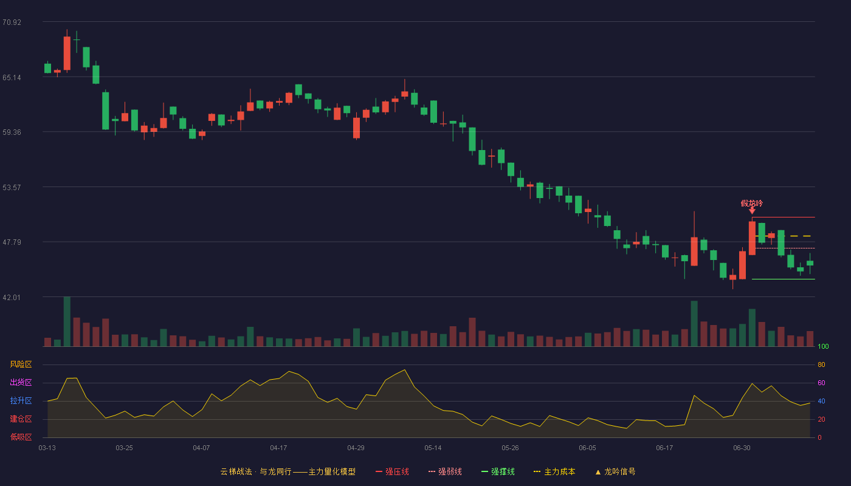Image resolution: width=851 pixels, height=486 pixels.
Task: Click the 65.14 price axis label
Action: (12, 78)
